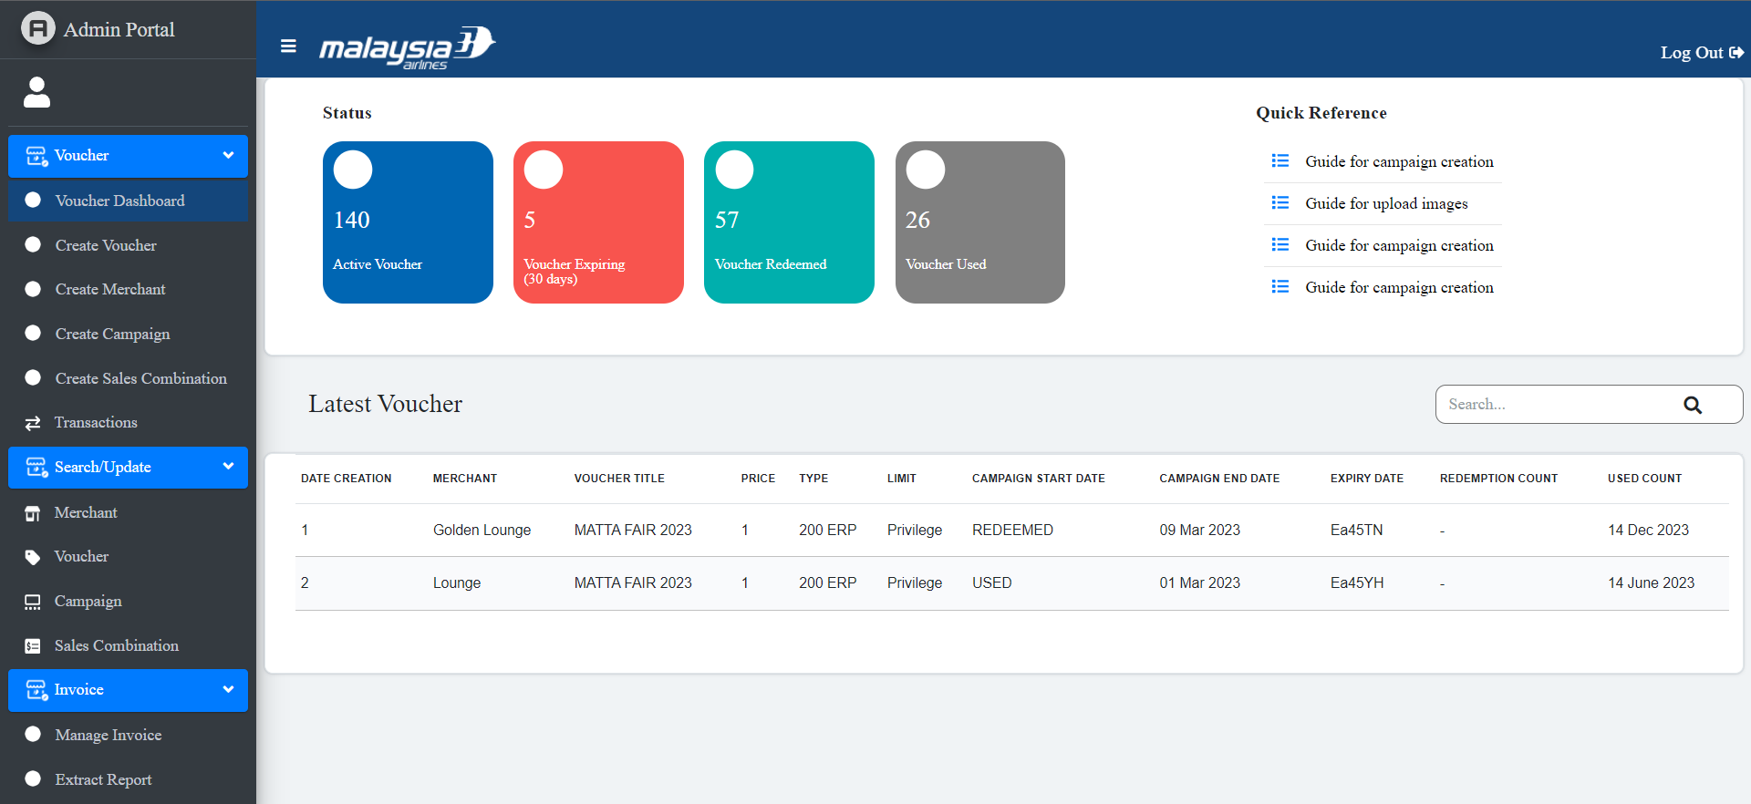Click the Campaign monitor icon
Viewport: 1751px width, 804px height.
click(x=33, y=602)
